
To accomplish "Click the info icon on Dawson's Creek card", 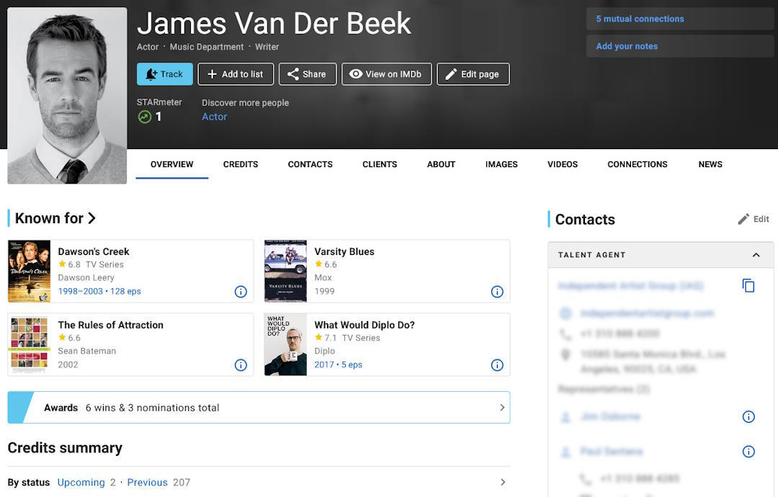I will tap(241, 292).
